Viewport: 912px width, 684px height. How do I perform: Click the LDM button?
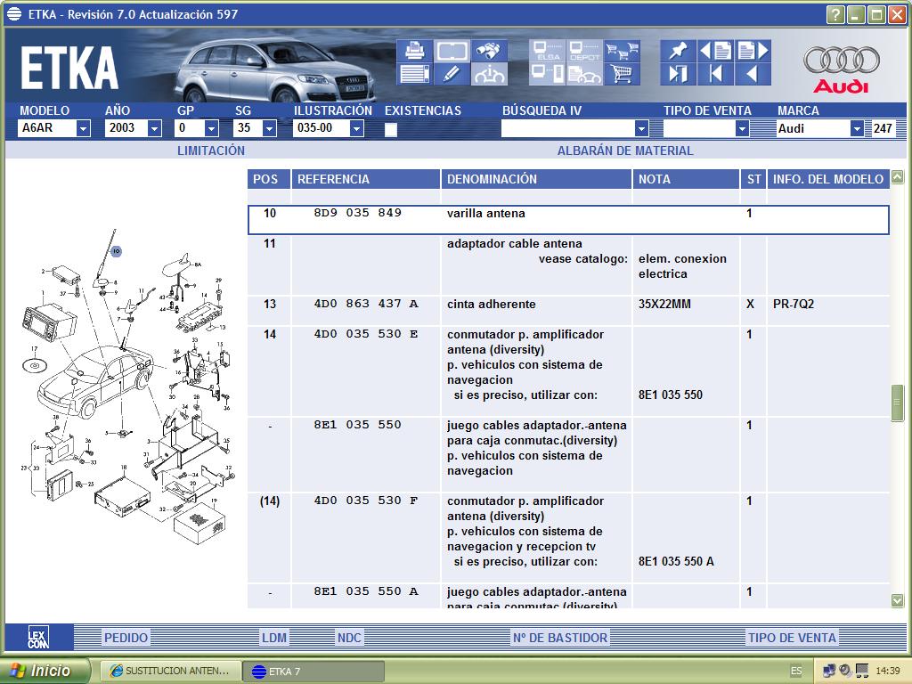pyautogui.click(x=274, y=638)
